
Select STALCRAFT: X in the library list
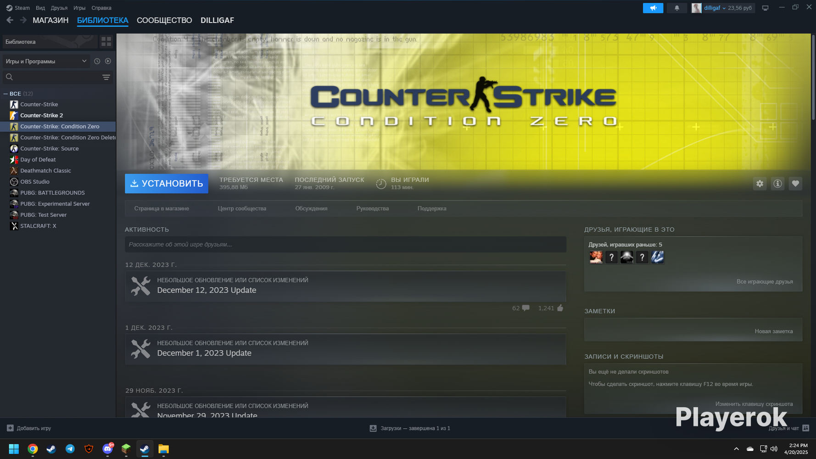[58, 226]
